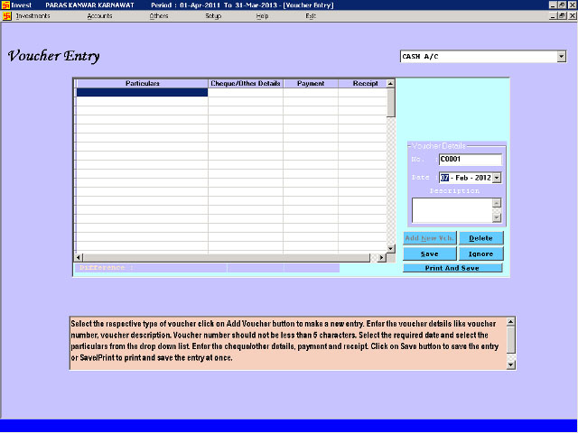Open the Setup menu
Image resolution: width=578 pixels, height=433 pixels.
pyautogui.click(x=213, y=16)
